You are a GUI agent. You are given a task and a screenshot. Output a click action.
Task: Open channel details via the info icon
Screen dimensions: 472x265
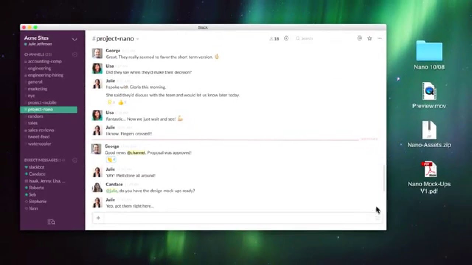point(287,38)
